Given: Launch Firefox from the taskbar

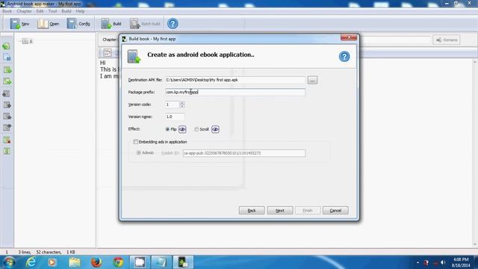Looking at the screenshot, I should 96,262.
